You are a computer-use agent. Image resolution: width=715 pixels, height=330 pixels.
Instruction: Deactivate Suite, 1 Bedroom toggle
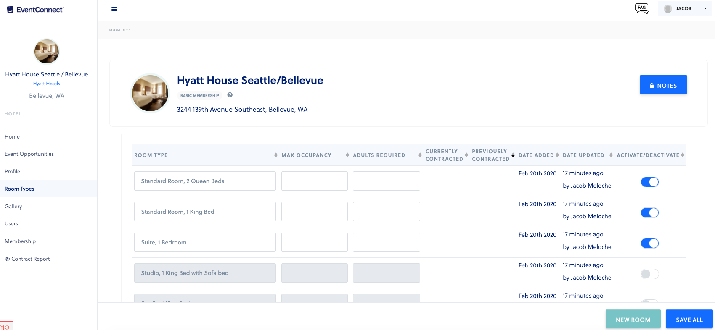click(649, 243)
